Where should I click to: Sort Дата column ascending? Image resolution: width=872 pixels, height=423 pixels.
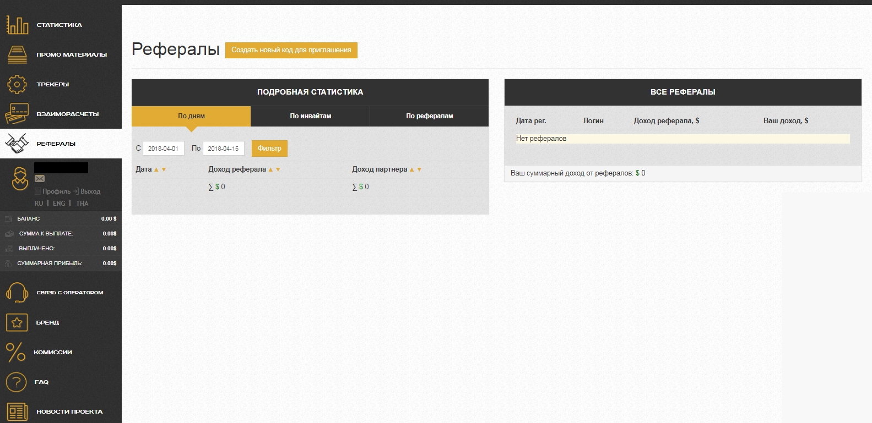(156, 169)
